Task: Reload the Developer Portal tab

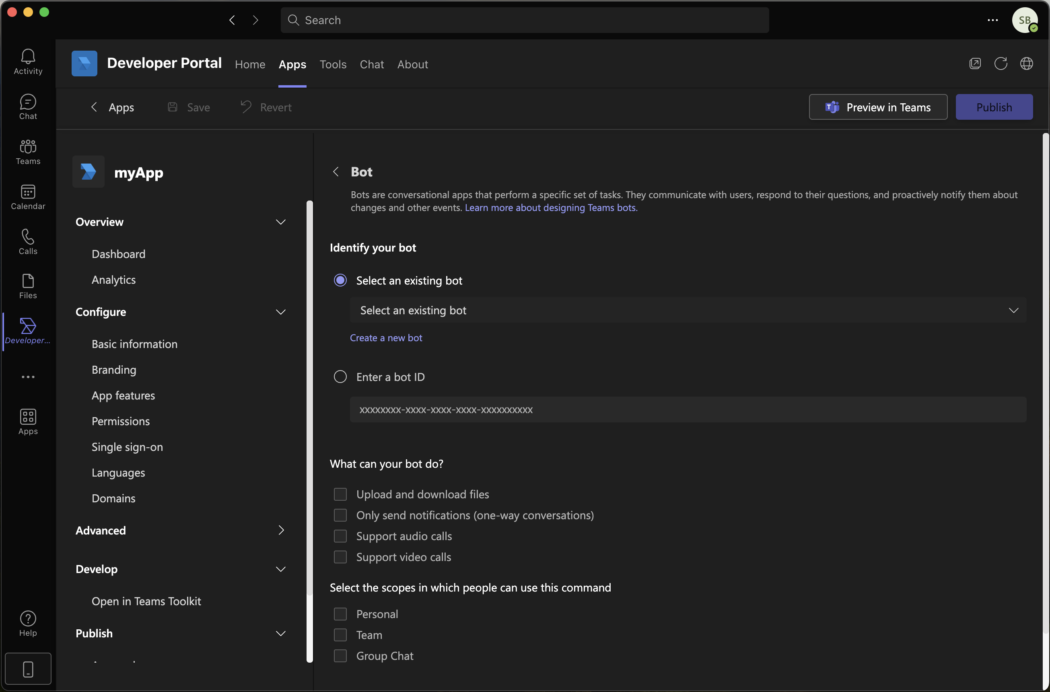Action: (1001, 63)
